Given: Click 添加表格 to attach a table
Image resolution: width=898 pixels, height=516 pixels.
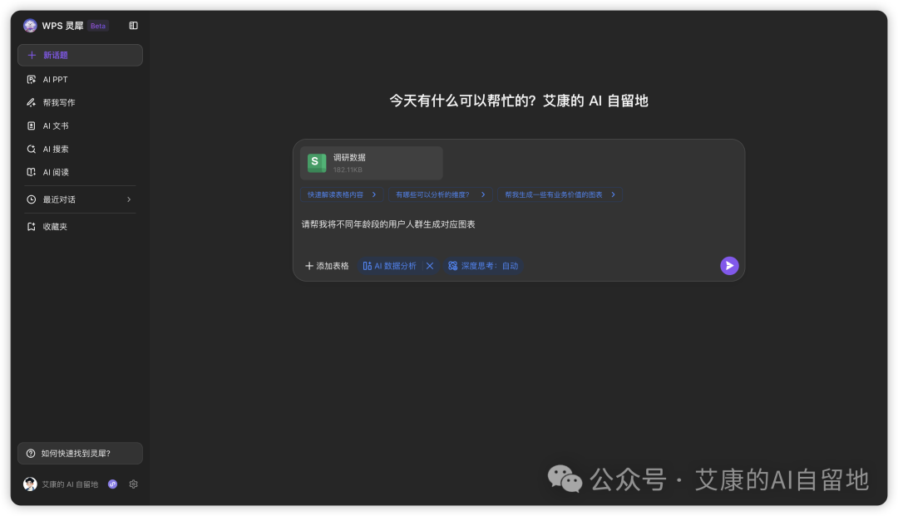Looking at the screenshot, I should coord(326,265).
